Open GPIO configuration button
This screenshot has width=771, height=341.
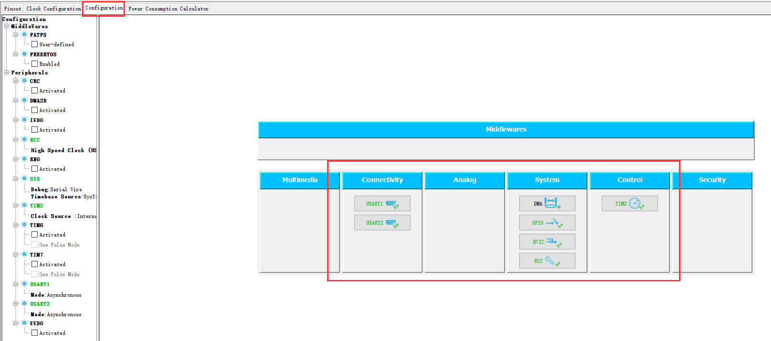click(x=547, y=223)
